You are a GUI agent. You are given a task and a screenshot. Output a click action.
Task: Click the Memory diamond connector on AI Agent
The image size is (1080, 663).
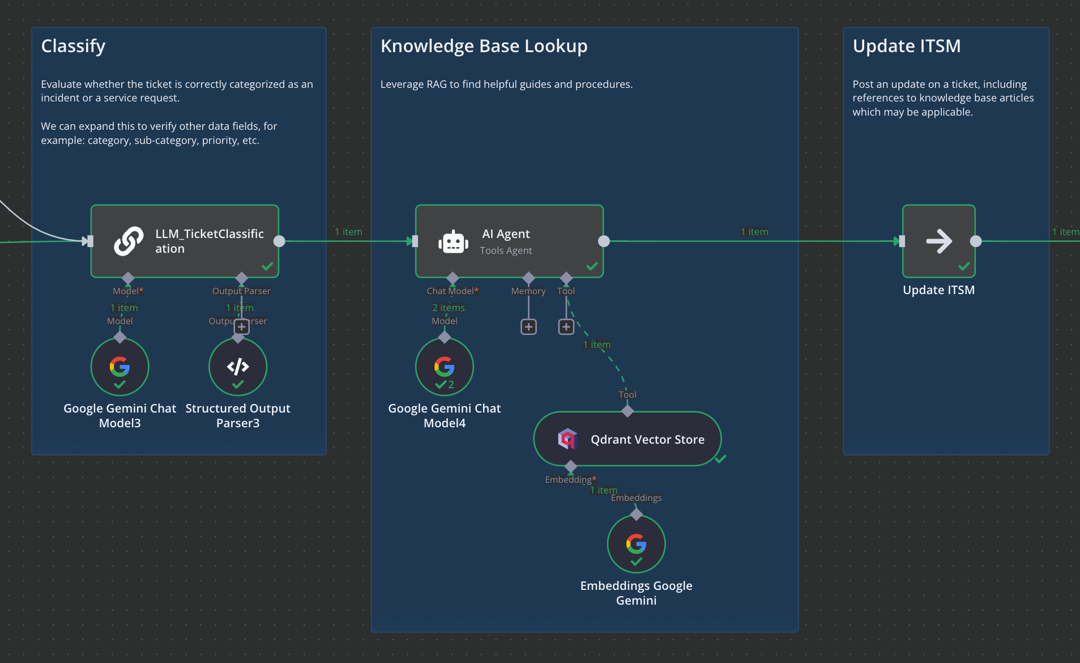[528, 278]
